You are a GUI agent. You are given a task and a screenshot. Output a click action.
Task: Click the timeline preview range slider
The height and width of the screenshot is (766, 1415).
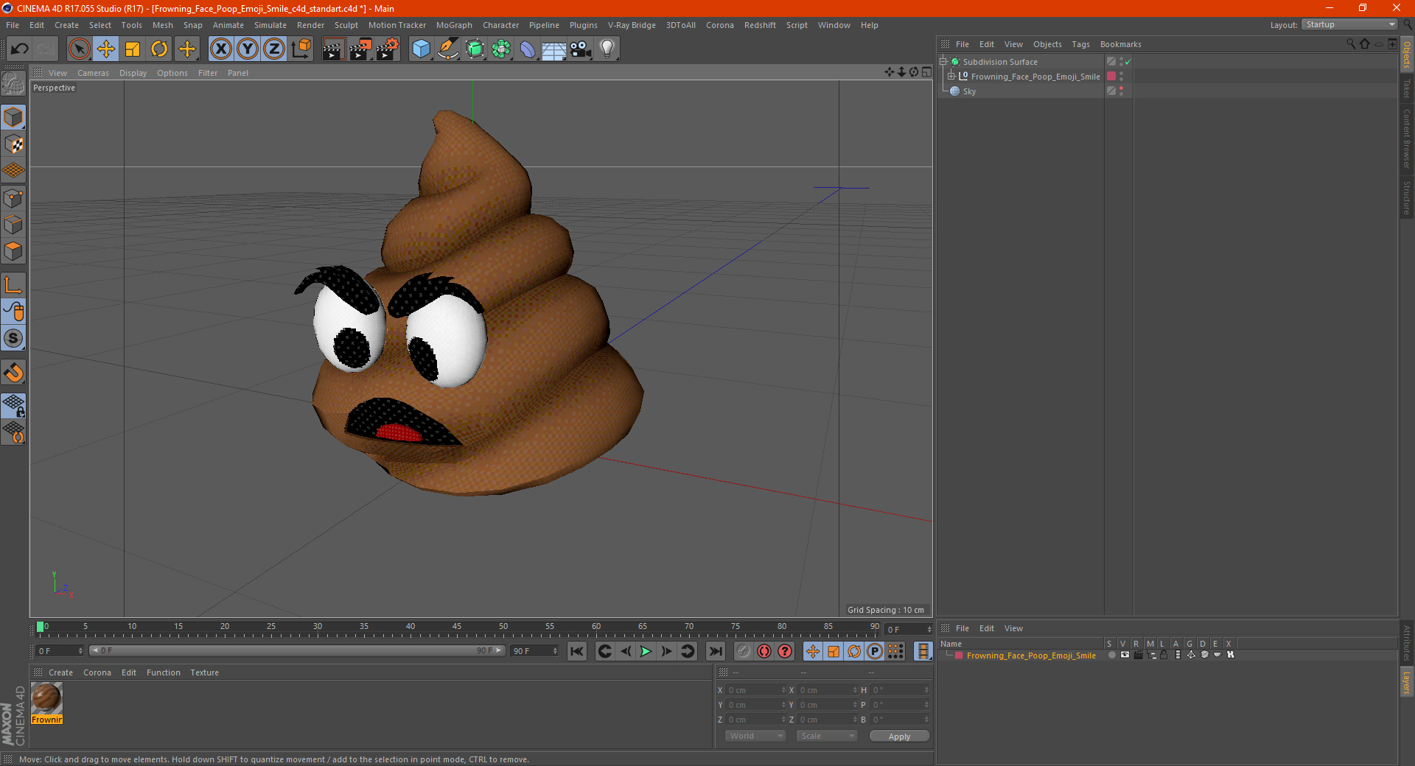coord(297,650)
